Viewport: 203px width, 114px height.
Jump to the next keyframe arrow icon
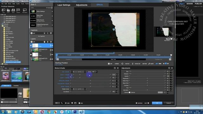pyautogui.click(x=168, y=64)
